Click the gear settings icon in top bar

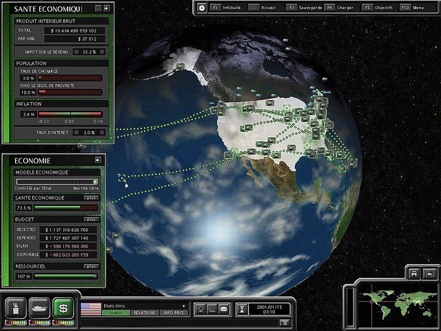[x=202, y=8]
